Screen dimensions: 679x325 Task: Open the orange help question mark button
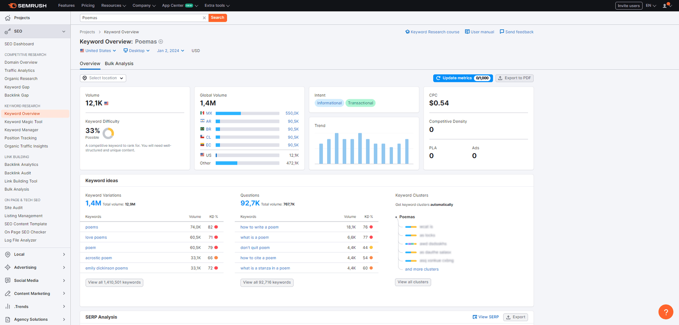666,312
